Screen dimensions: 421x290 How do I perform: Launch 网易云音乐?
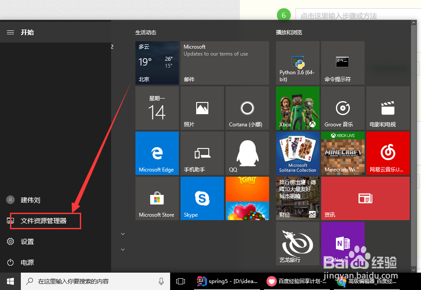(x=388, y=153)
